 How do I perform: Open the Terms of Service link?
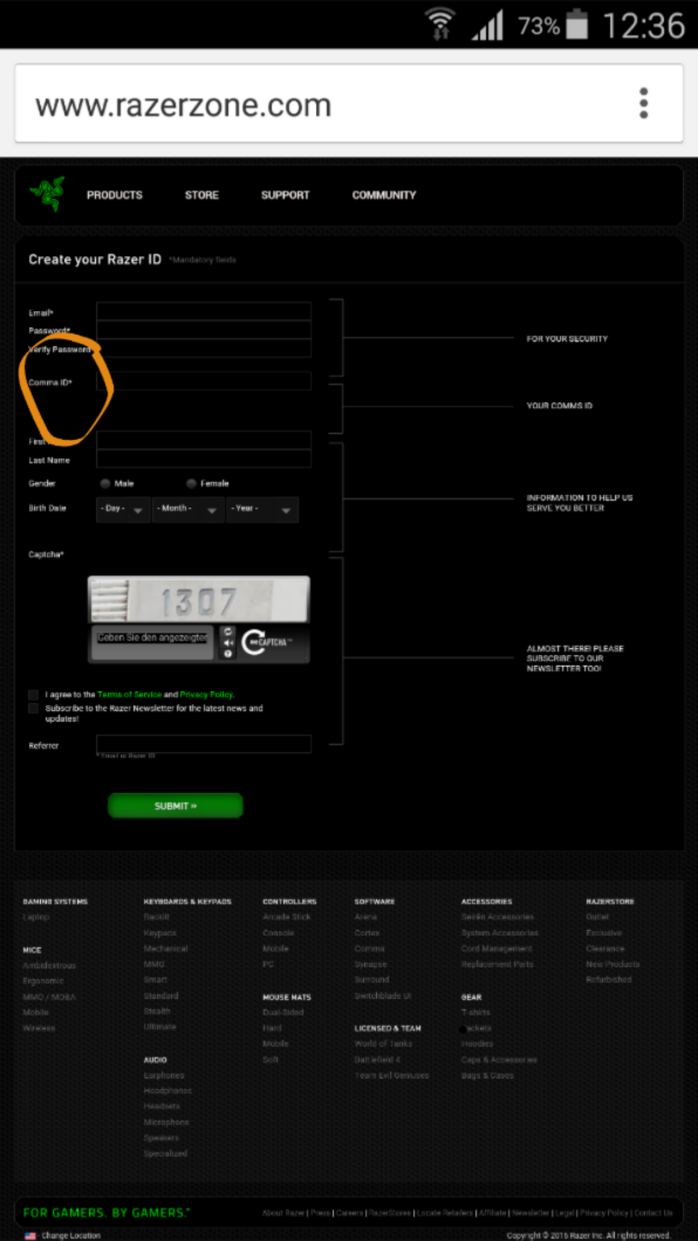pyautogui.click(x=129, y=695)
